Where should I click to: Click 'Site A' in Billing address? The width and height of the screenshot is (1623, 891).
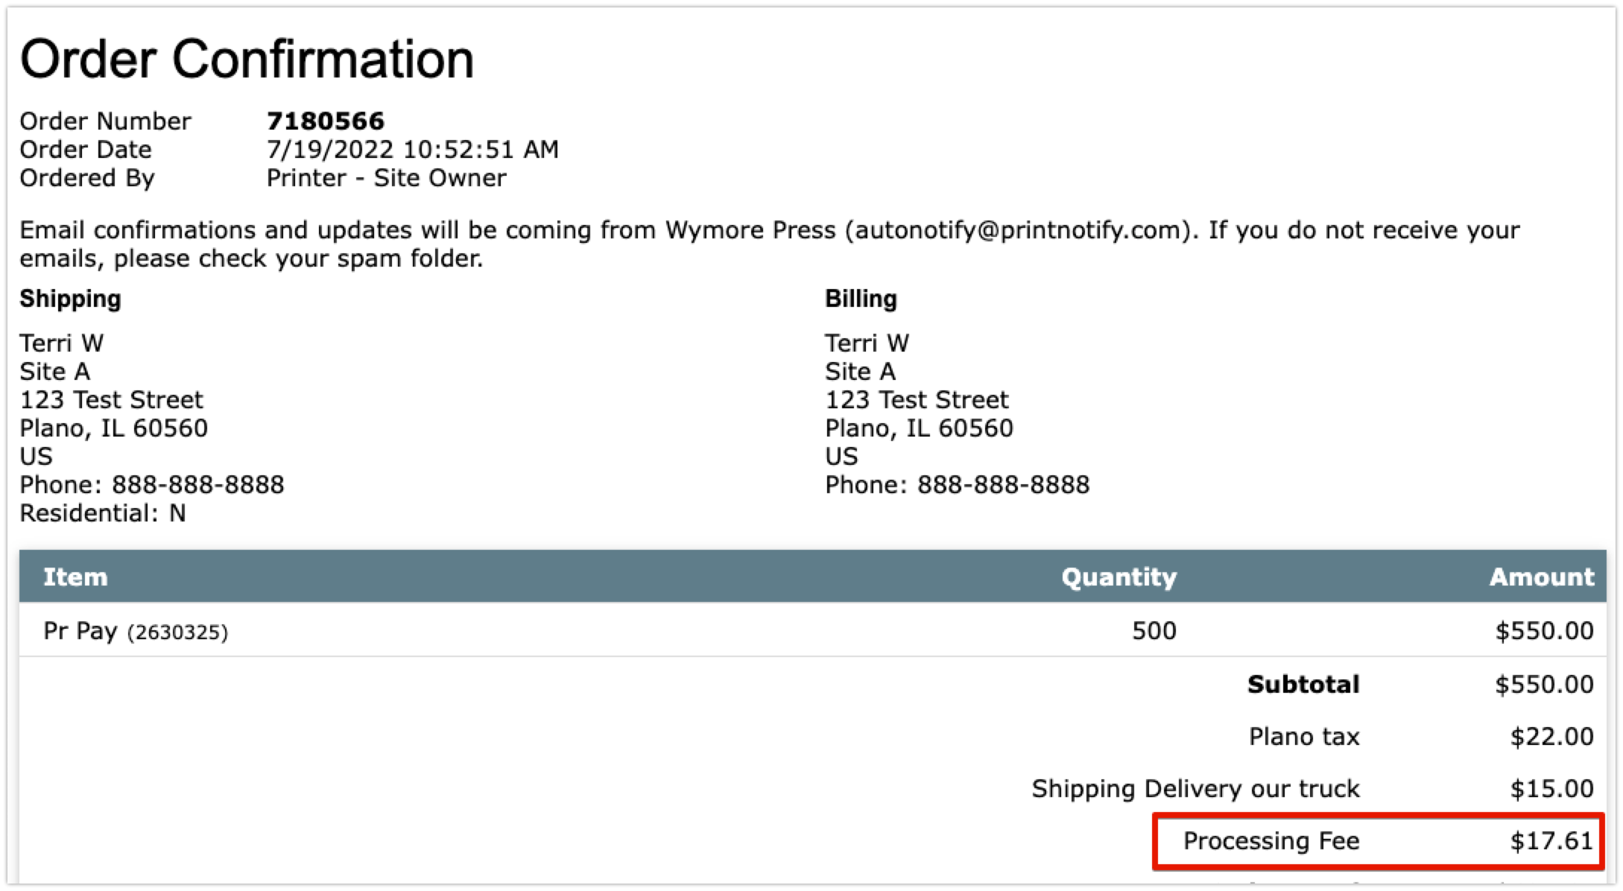tap(860, 371)
